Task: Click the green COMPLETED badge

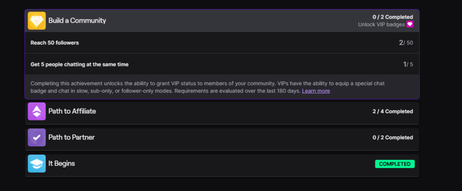Action: [x=395, y=164]
